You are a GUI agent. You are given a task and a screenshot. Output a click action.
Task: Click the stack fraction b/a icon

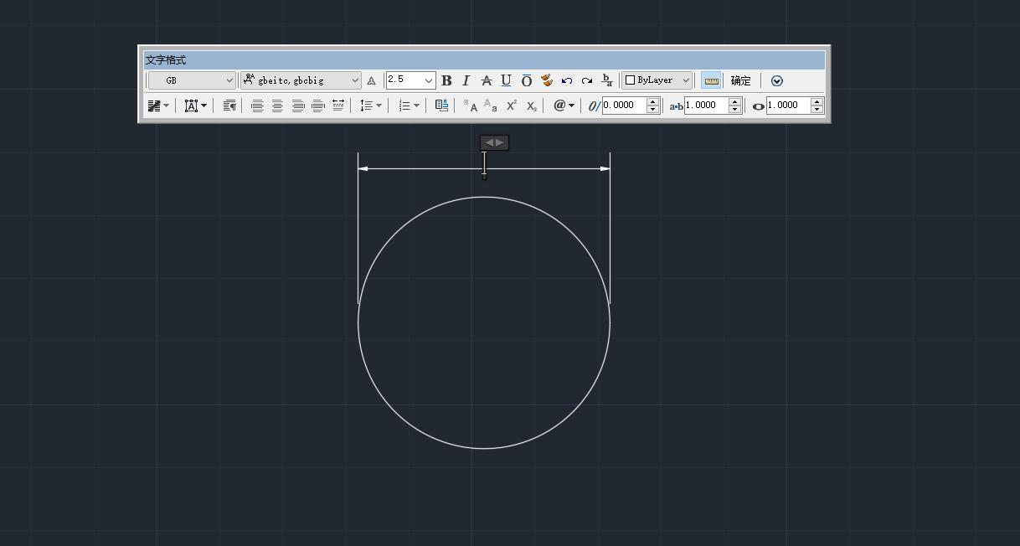pos(607,80)
